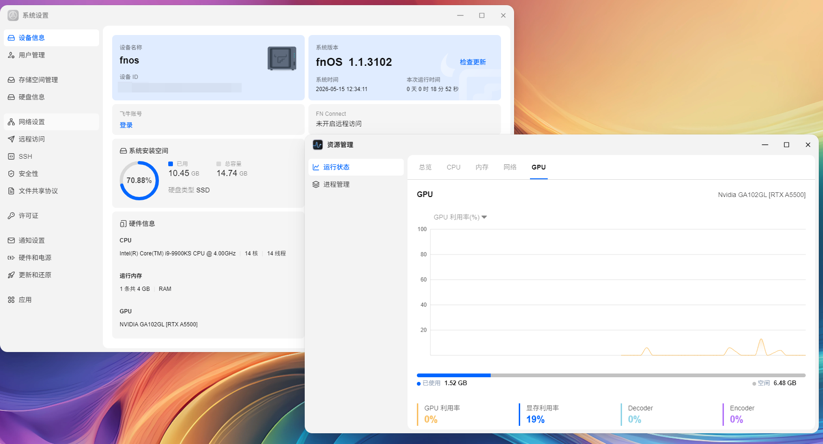Screen dimensions: 823x444
Task: Click 已用 10.45 GB value
Action: 184,173
